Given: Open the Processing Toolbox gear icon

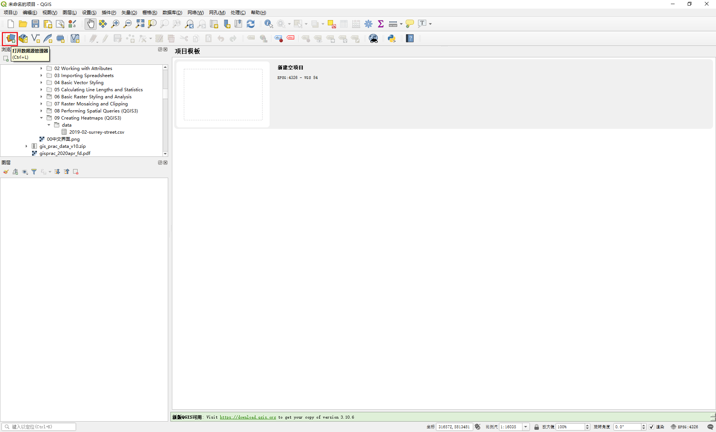Looking at the screenshot, I should point(368,24).
